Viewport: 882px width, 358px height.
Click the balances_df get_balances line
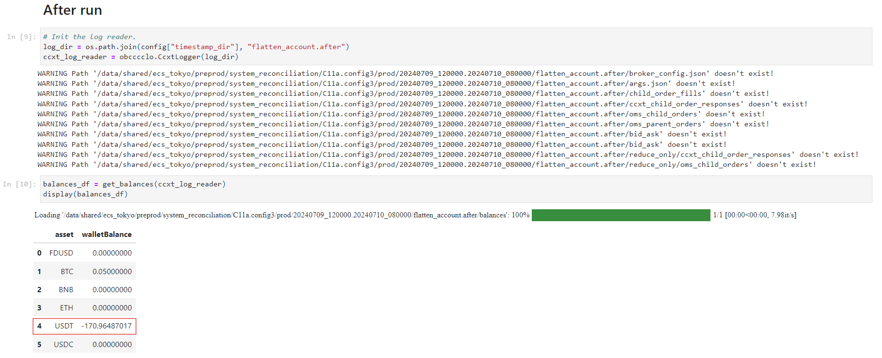tap(134, 184)
